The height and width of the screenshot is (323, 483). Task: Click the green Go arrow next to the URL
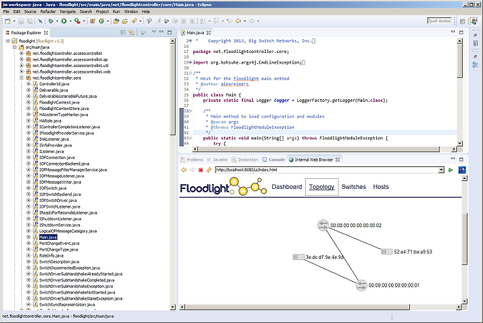[451, 170]
